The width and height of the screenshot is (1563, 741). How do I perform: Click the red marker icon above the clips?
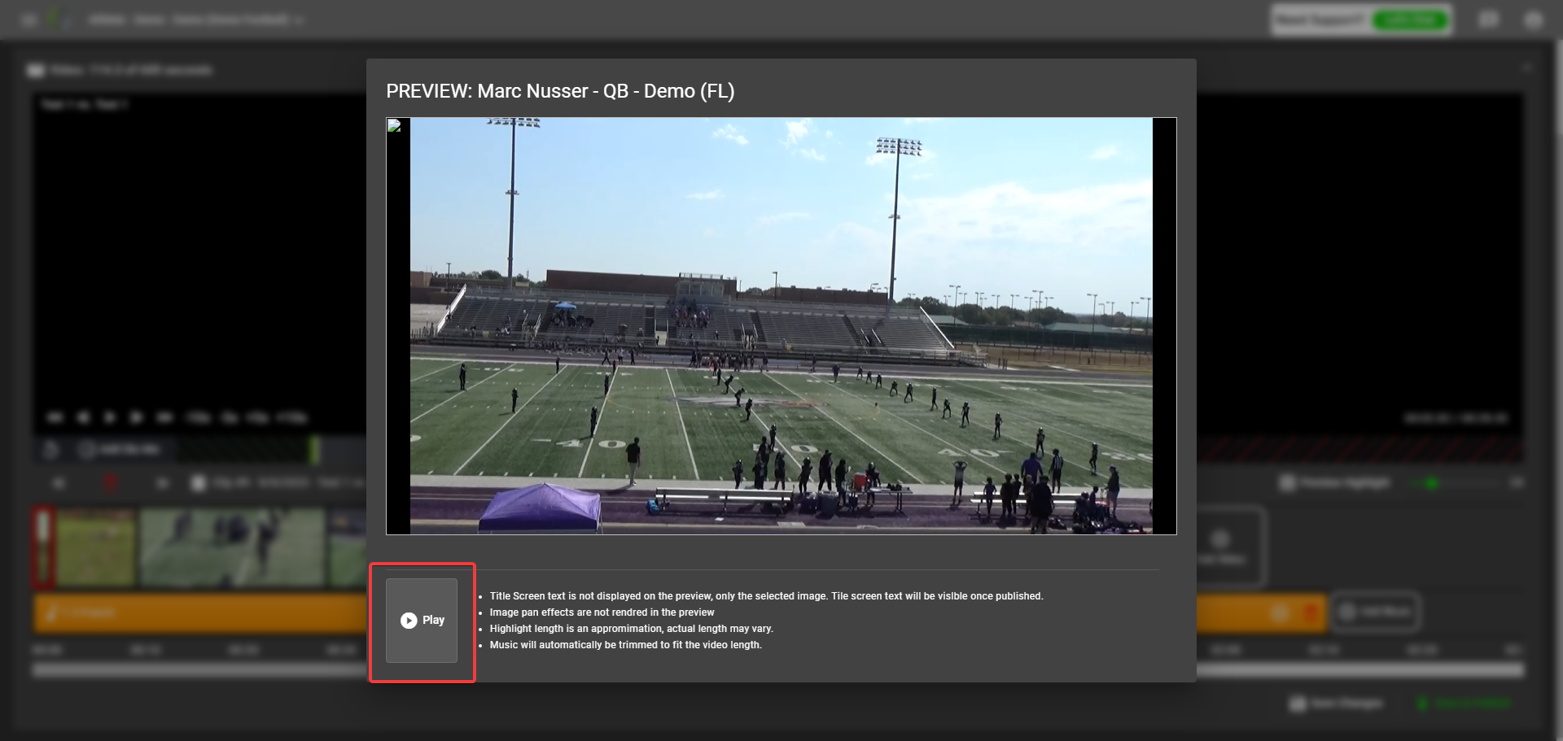[x=111, y=483]
